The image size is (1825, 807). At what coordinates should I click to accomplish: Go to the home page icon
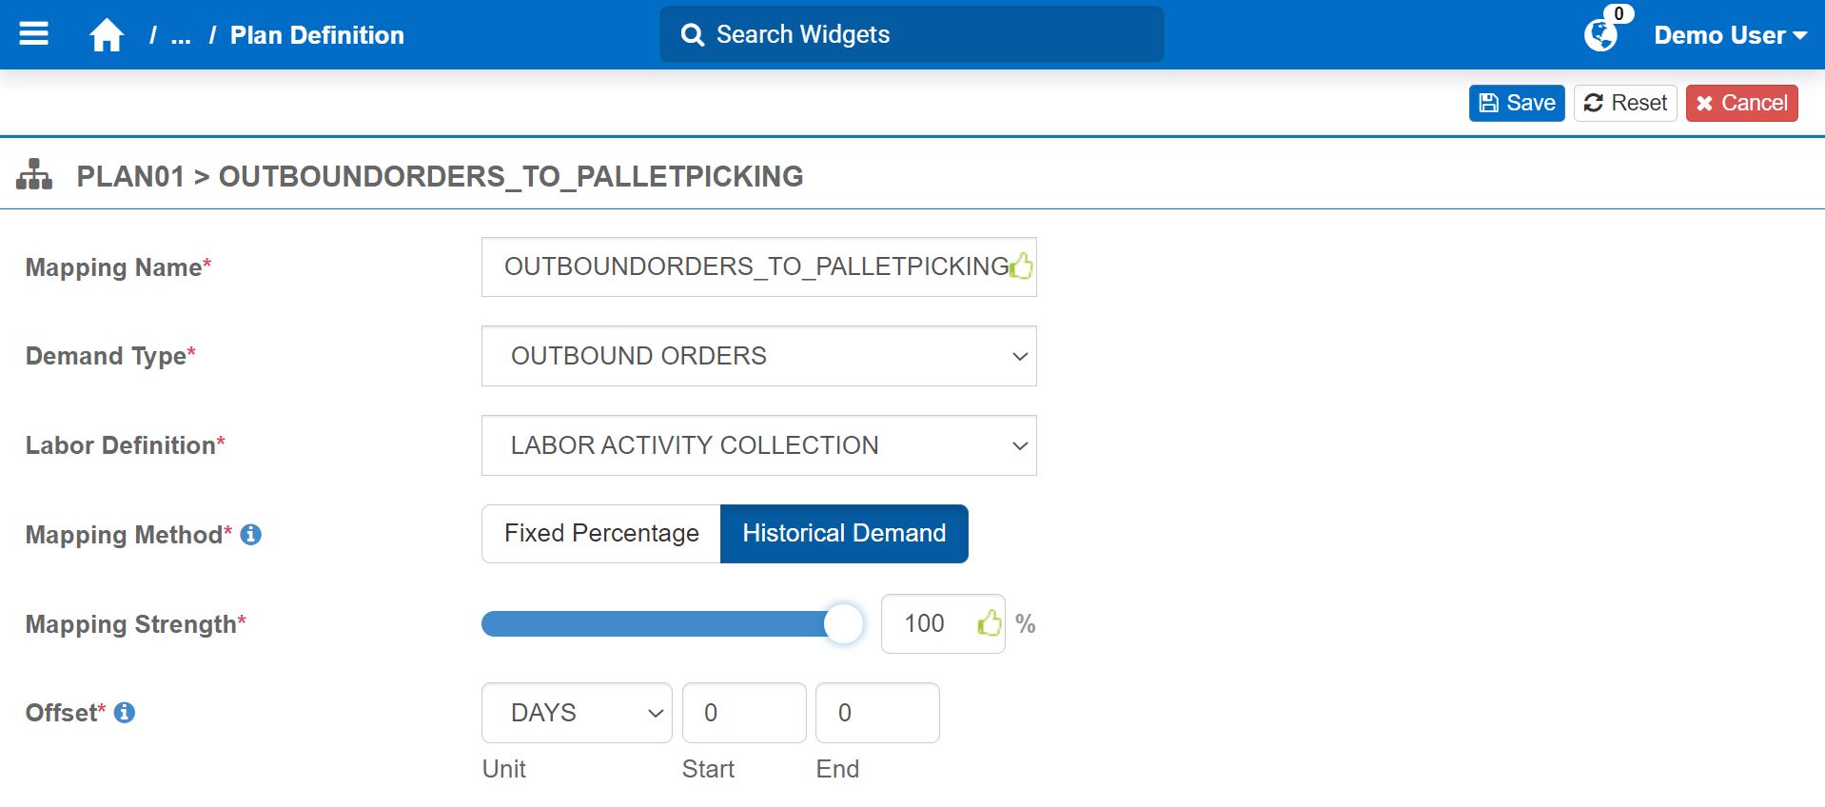(x=107, y=35)
